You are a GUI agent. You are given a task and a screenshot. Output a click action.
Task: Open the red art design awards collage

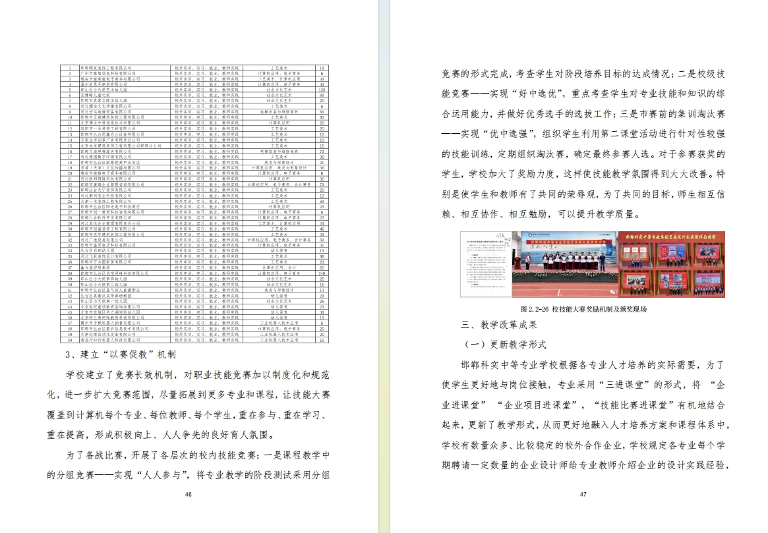(672, 264)
